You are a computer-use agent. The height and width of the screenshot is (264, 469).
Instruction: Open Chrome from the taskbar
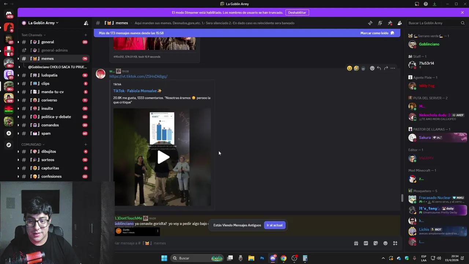(283, 258)
